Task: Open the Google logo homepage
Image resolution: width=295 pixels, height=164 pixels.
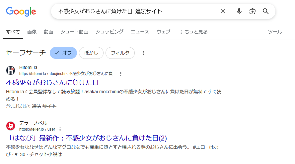Action: pos(21,12)
